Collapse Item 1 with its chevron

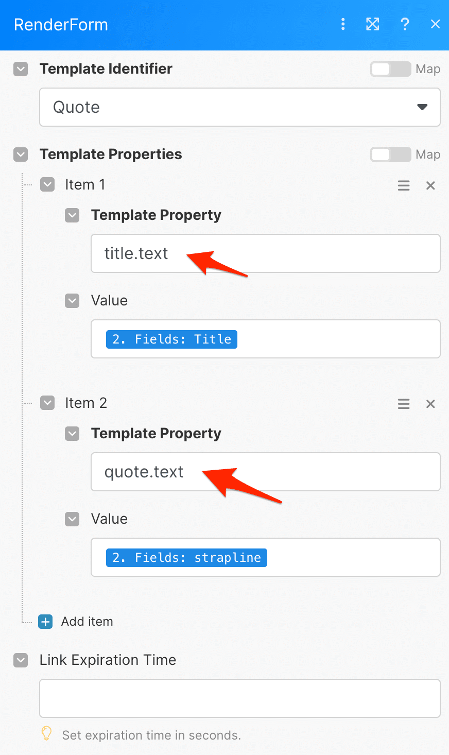[47, 184]
